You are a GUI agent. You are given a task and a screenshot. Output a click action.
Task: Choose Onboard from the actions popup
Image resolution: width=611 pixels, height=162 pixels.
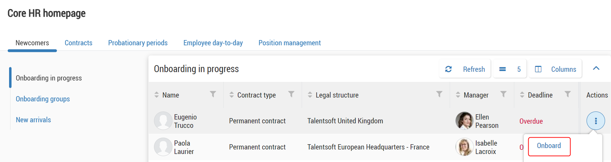pos(549,146)
